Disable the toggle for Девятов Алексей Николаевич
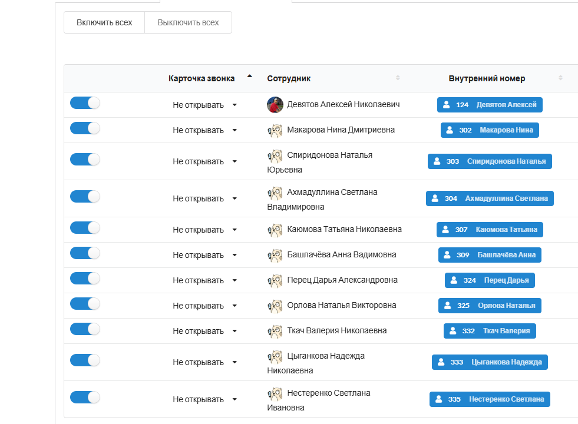Screen dimensions: 578x424 click(85, 103)
